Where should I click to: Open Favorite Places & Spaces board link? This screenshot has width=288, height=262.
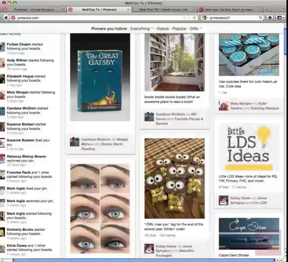click(x=179, y=121)
